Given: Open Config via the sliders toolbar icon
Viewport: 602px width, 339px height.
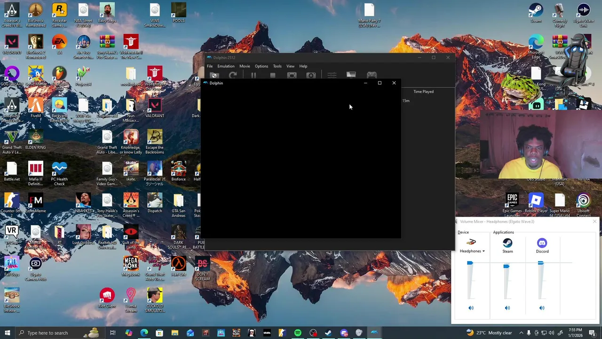Looking at the screenshot, I should pyautogui.click(x=332, y=75).
